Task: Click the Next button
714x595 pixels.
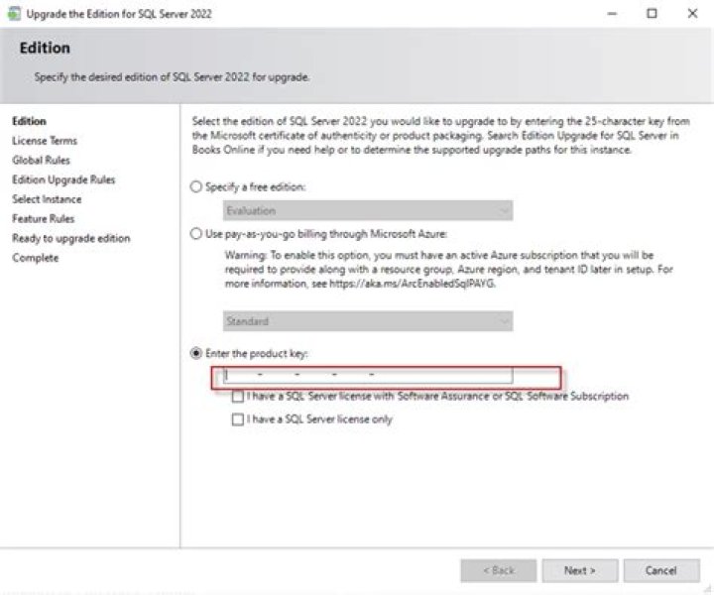Action: click(x=580, y=570)
